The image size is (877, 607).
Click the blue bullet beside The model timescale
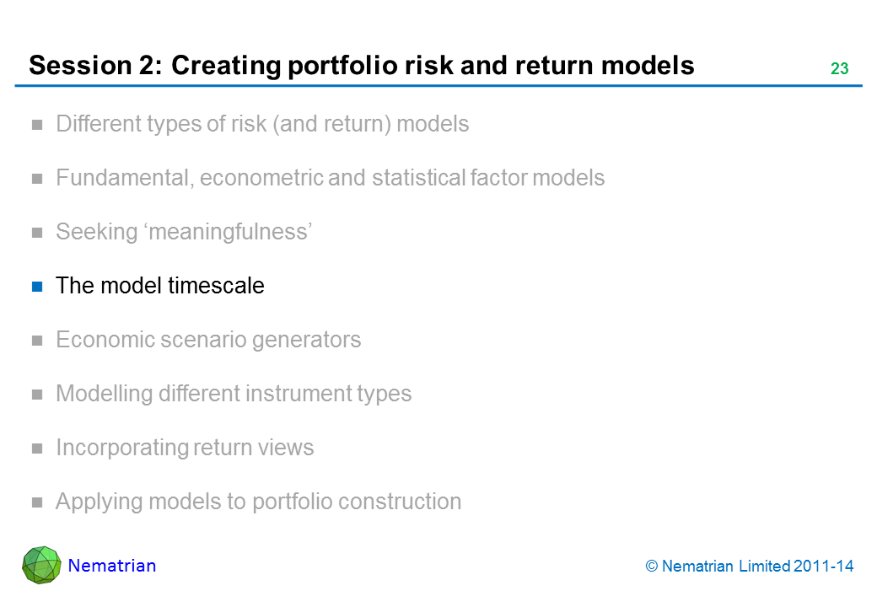[x=37, y=287]
